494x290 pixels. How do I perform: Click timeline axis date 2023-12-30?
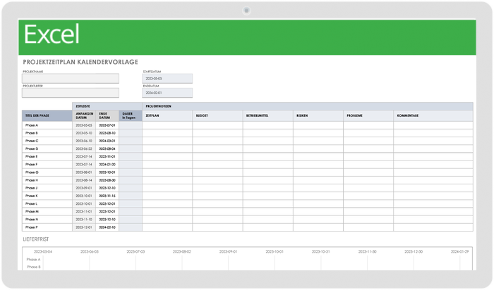pos(414,252)
